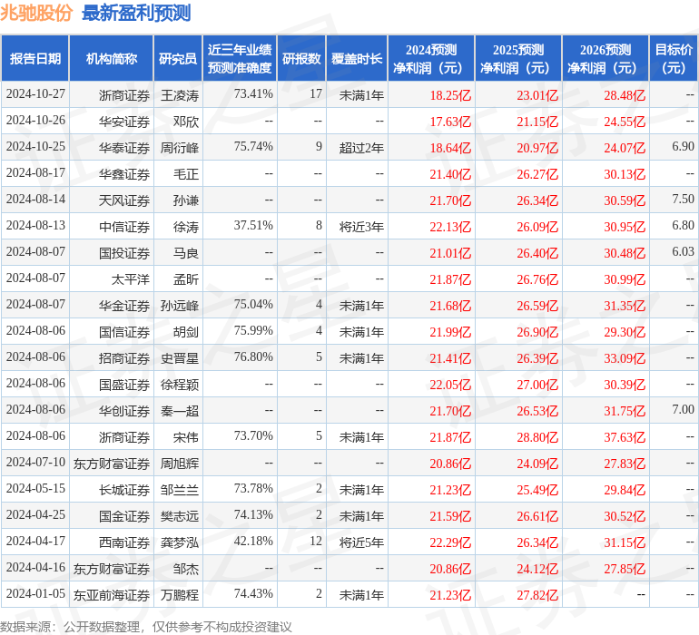
Task: Select researcher 周旭辉
Action: pyautogui.click(x=180, y=464)
